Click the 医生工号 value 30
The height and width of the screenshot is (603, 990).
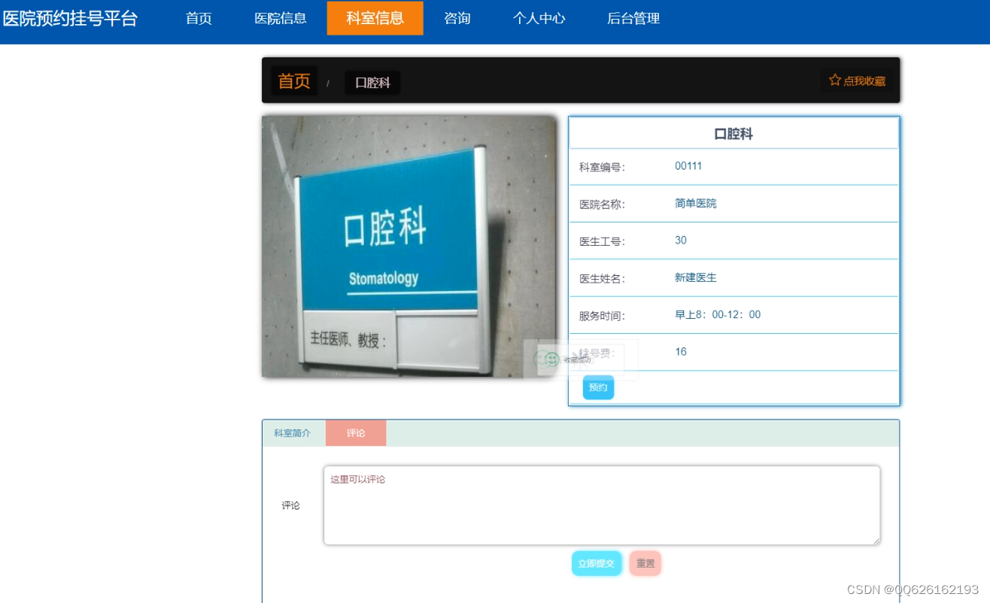681,241
